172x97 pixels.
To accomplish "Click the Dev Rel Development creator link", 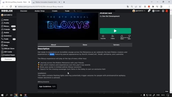I will point(111,16).
